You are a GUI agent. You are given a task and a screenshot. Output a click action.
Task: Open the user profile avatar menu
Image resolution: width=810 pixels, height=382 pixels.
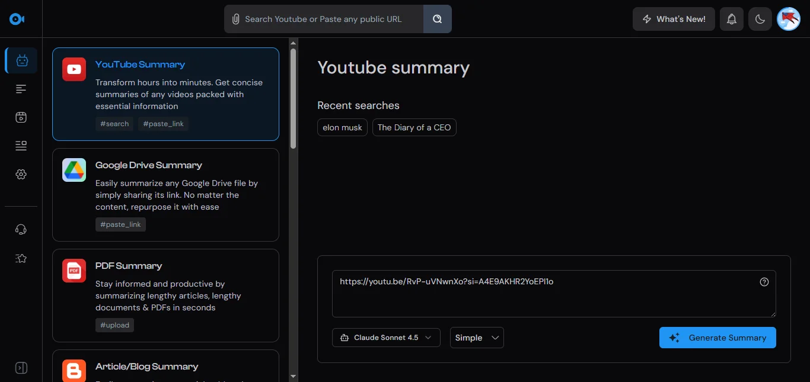789,19
